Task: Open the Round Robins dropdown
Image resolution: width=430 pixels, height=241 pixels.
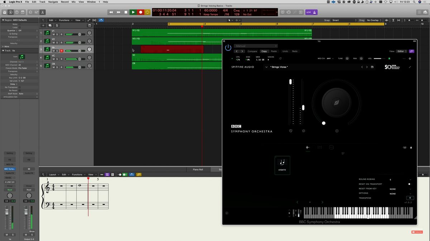Action: [x=410, y=180]
